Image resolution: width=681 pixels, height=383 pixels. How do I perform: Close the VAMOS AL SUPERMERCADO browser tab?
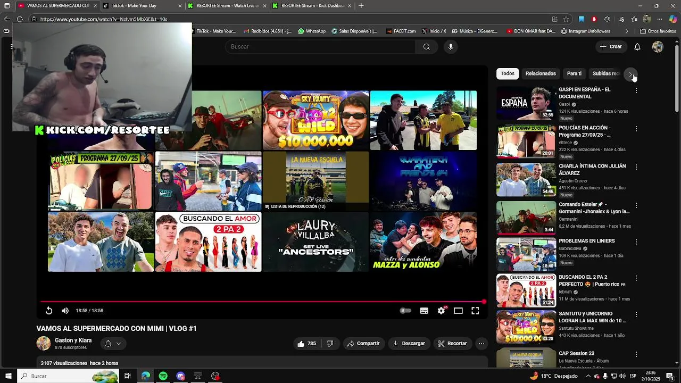(x=95, y=6)
